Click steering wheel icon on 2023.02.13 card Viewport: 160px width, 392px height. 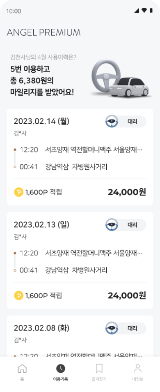(x=112, y=224)
